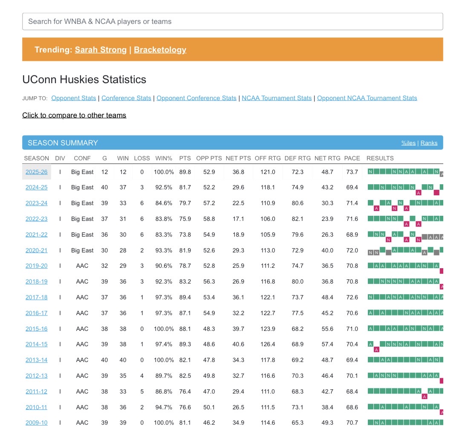
Task: Click first red loss square in 2023-24 results
Action: point(376,208)
